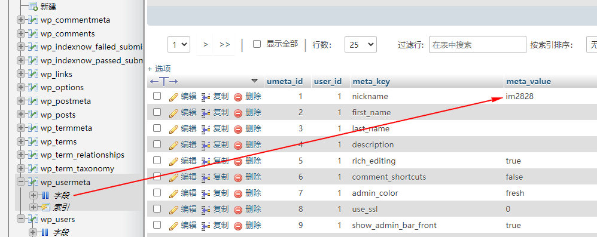Open the 行数 rows-per-page dropdown

[361, 44]
